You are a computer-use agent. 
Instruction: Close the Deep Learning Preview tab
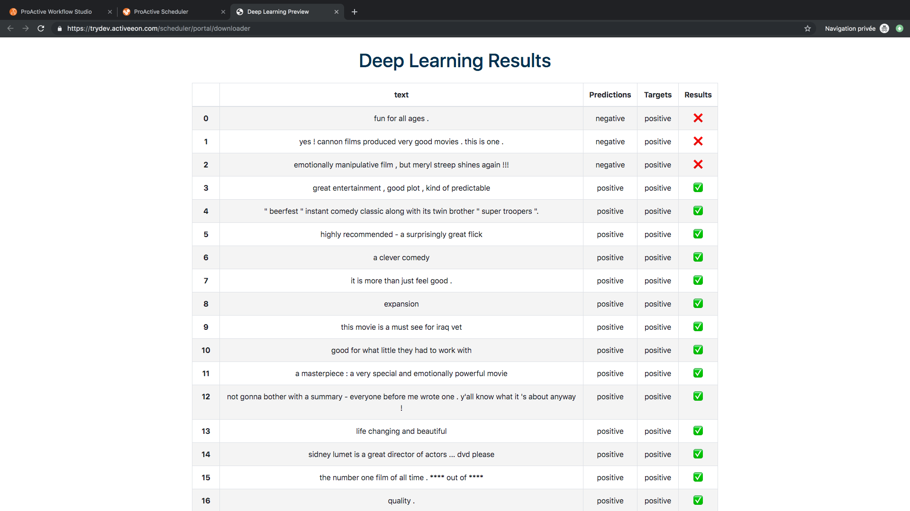(337, 12)
